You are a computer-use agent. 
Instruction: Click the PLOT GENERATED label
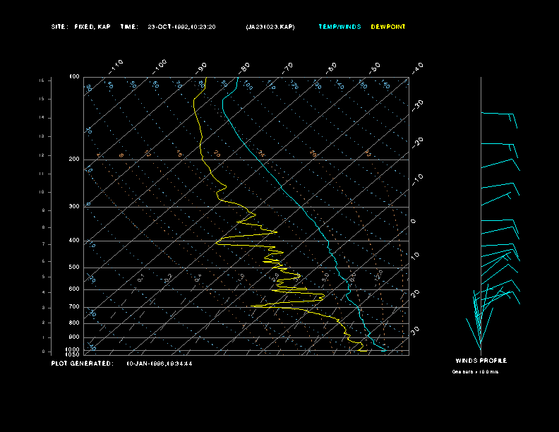pos(81,364)
